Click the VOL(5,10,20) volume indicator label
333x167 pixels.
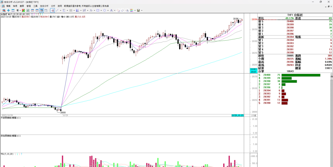pyautogui.click(x=7, y=154)
